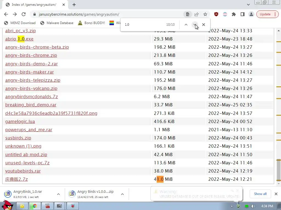281x210 pixels.
Task: Bookmark this page with the star icon
Action: click(x=205, y=14)
